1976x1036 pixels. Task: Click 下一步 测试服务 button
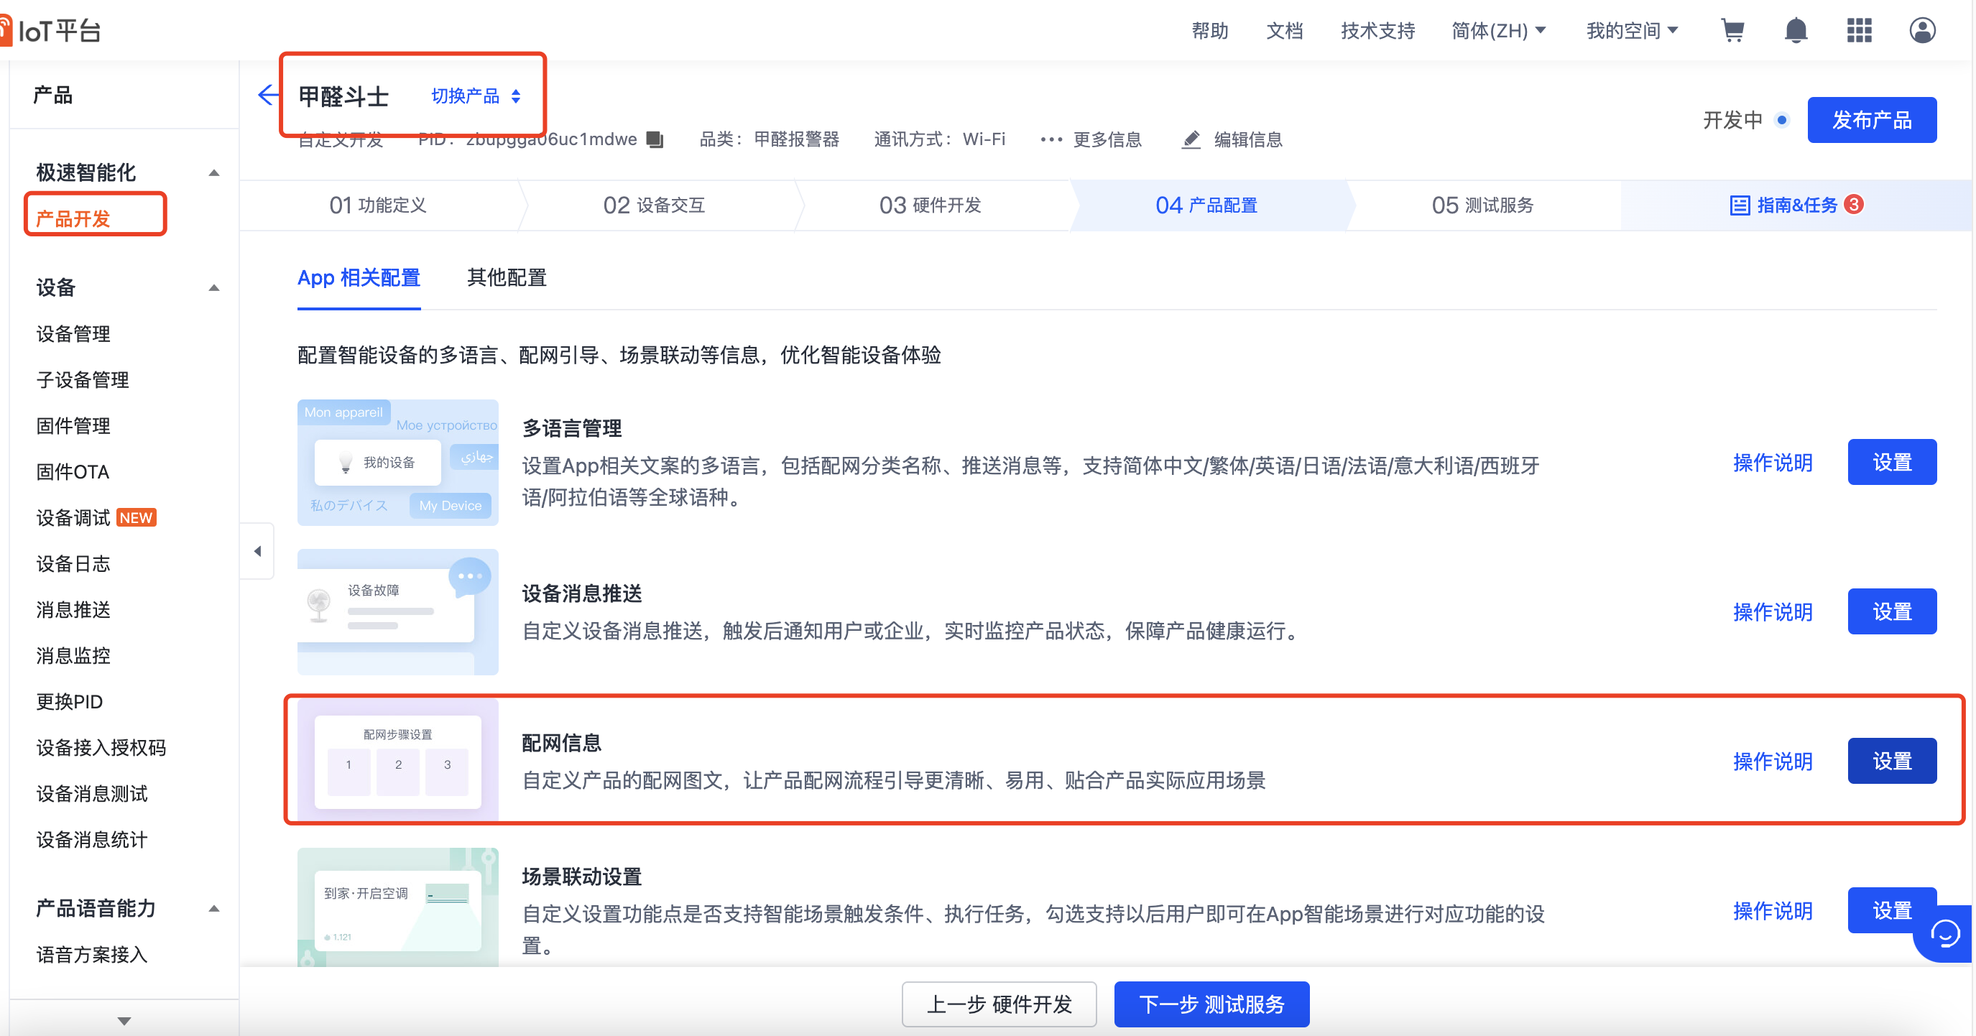click(x=1212, y=1004)
